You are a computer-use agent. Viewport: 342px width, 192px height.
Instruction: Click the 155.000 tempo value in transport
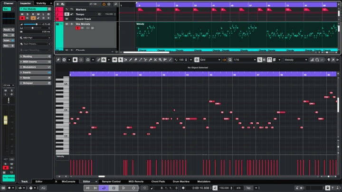pos(224,188)
